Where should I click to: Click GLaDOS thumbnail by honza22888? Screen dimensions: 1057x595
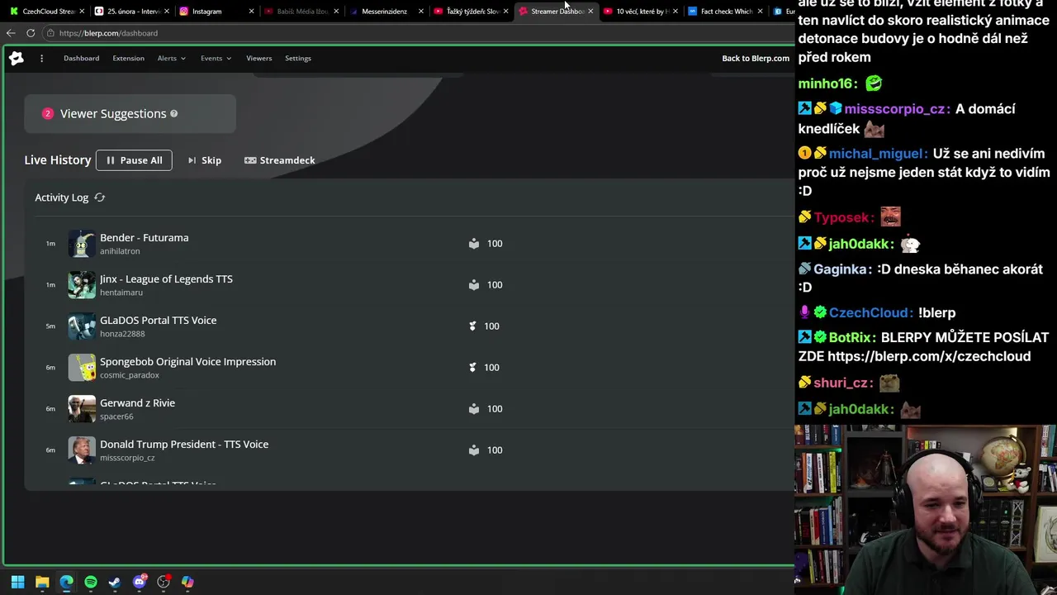point(82,326)
